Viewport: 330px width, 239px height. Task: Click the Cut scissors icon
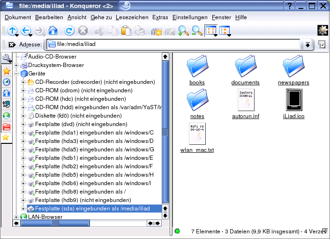click(x=99, y=31)
